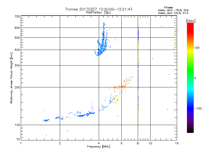Image resolution: width=208 pixels, height=156 pixels.
Task: Click the y-axis tick label '750'
Action: click(17, 16)
